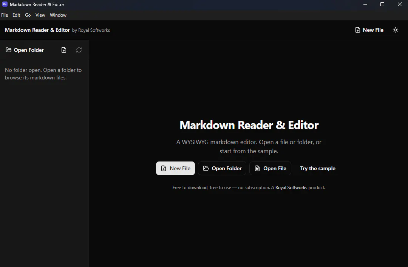The image size is (408, 267).
Task: Click the 'by Royal Softworks' header text
Action: [x=91, y=30]
